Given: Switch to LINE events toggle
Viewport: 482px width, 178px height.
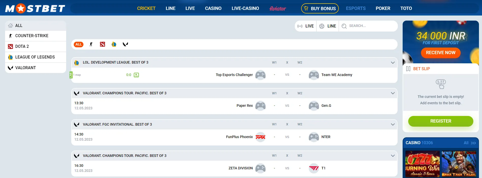Looking at the screenshot, I should tap(328, 26).
